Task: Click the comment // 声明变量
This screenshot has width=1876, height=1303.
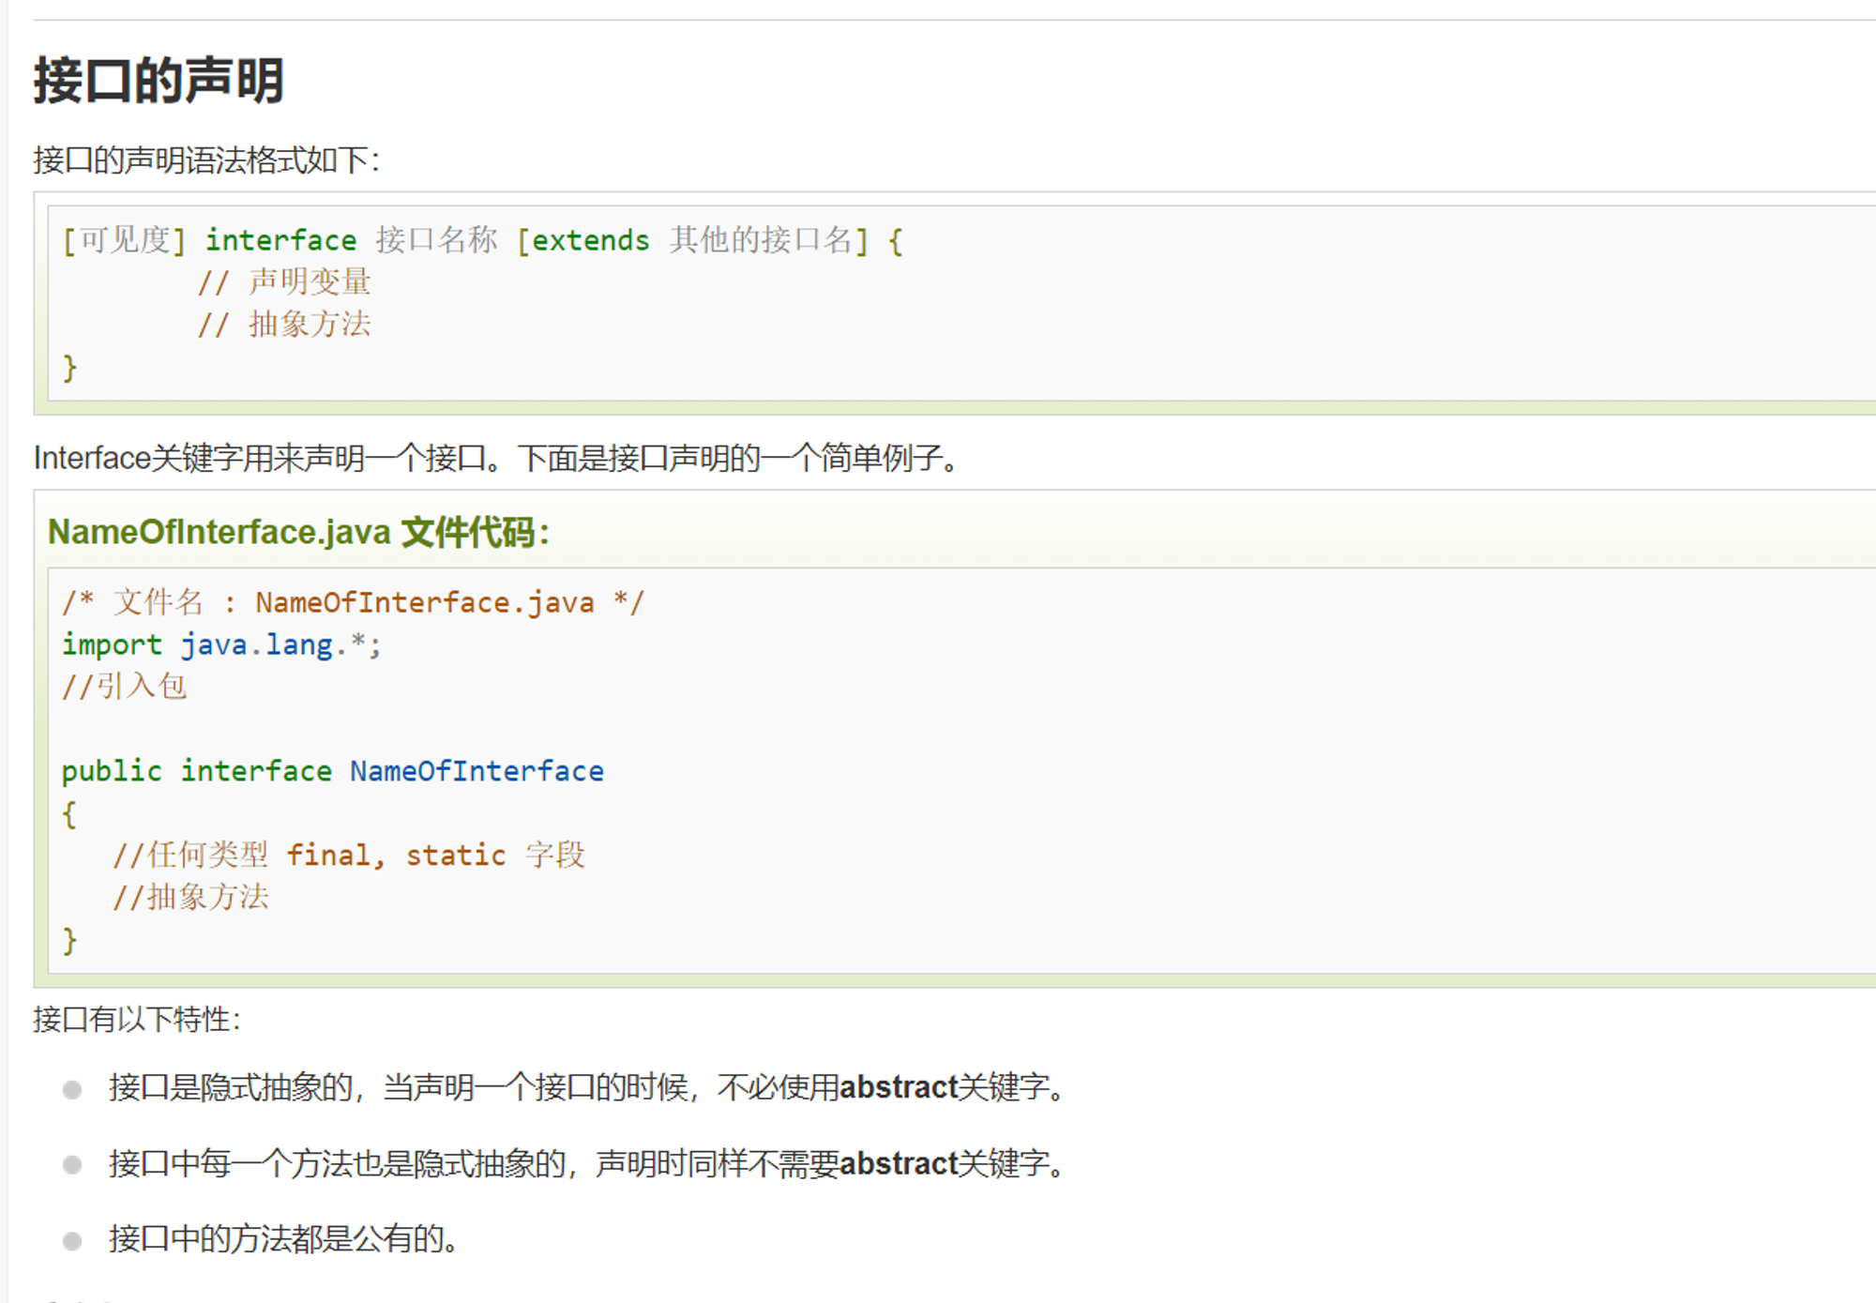Action: [284, 282]
